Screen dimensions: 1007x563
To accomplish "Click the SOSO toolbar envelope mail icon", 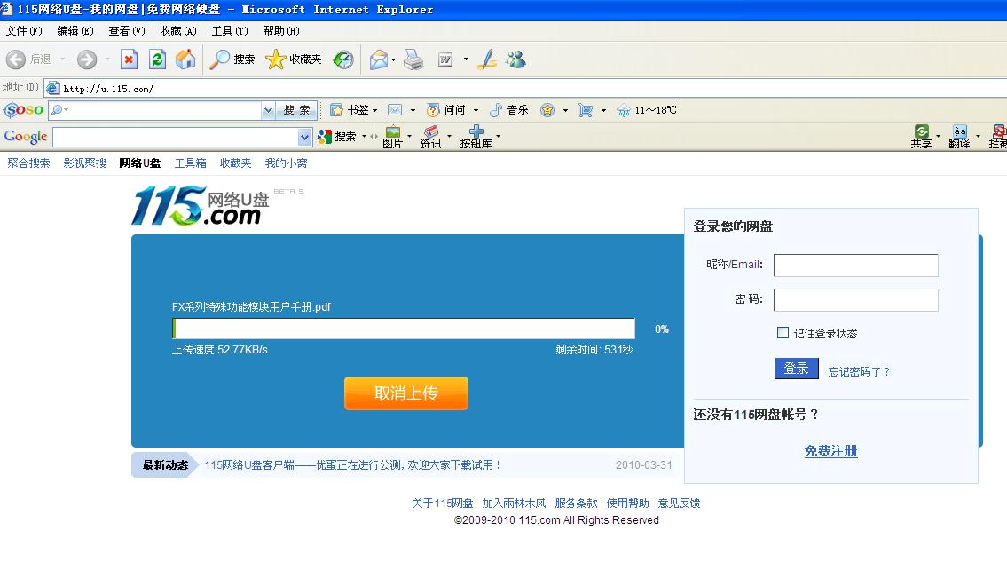I will (x=395, y=110).
